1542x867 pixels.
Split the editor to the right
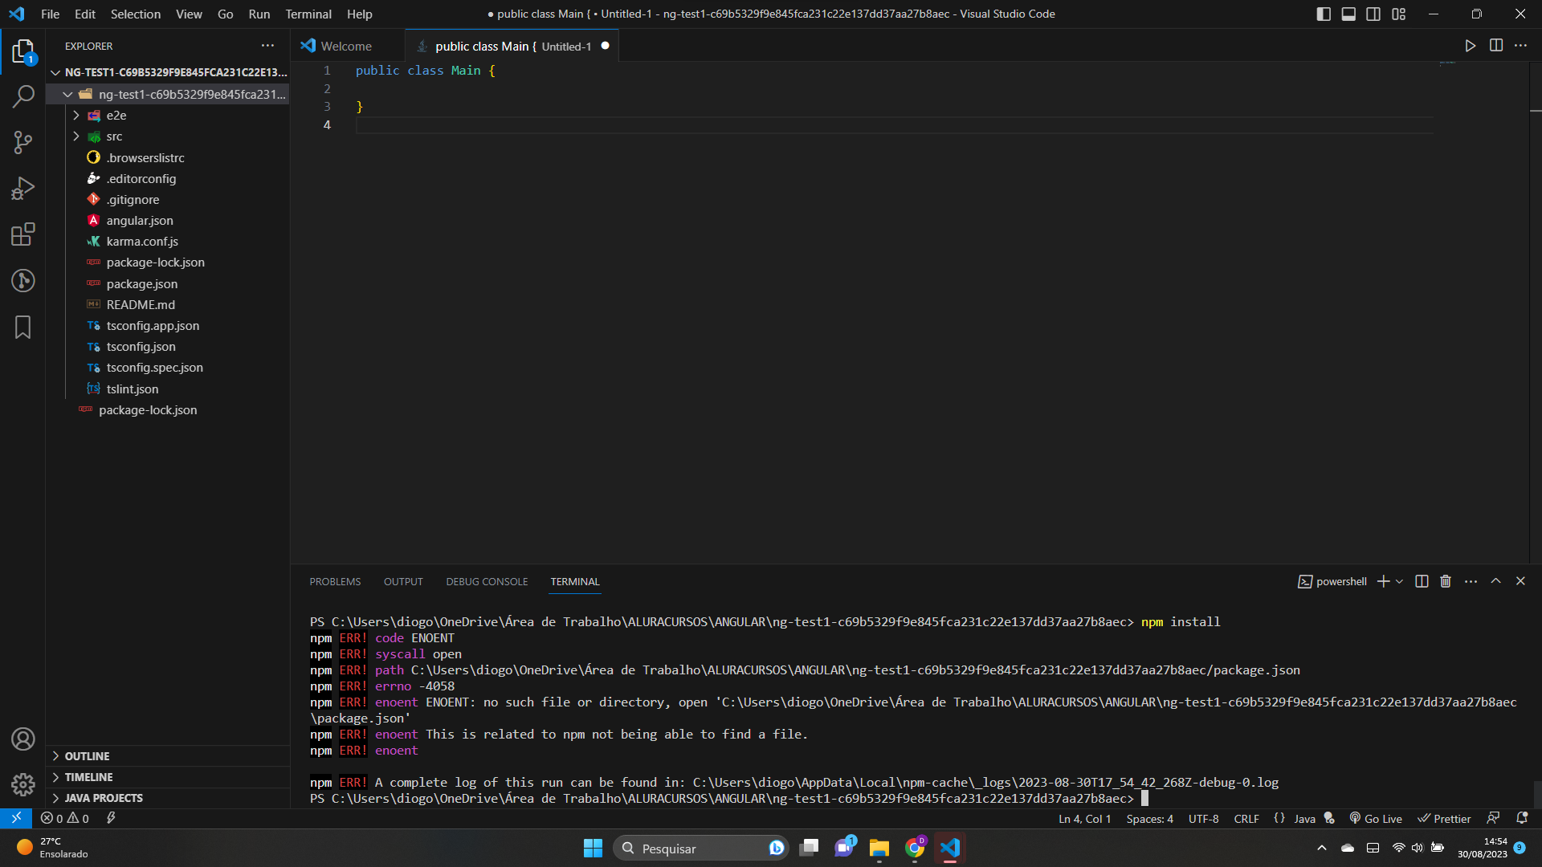tap(1496, 46)
